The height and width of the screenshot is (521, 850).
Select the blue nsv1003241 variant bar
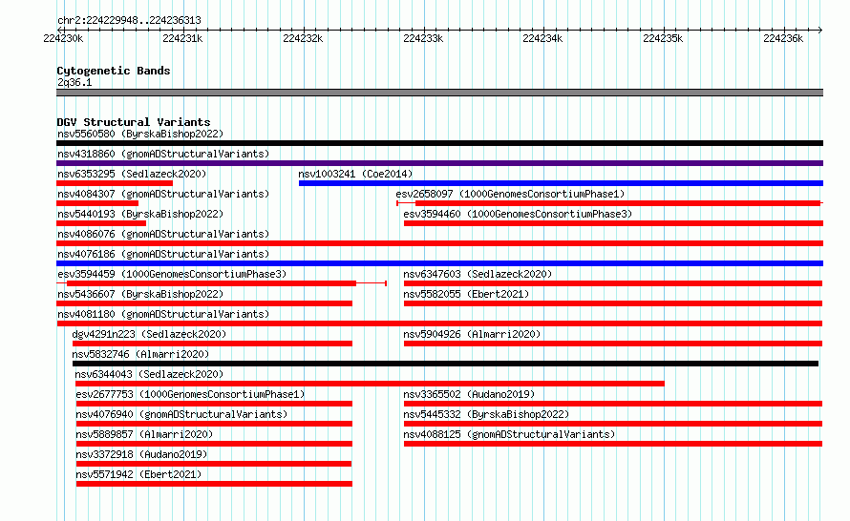coord(561,183)
